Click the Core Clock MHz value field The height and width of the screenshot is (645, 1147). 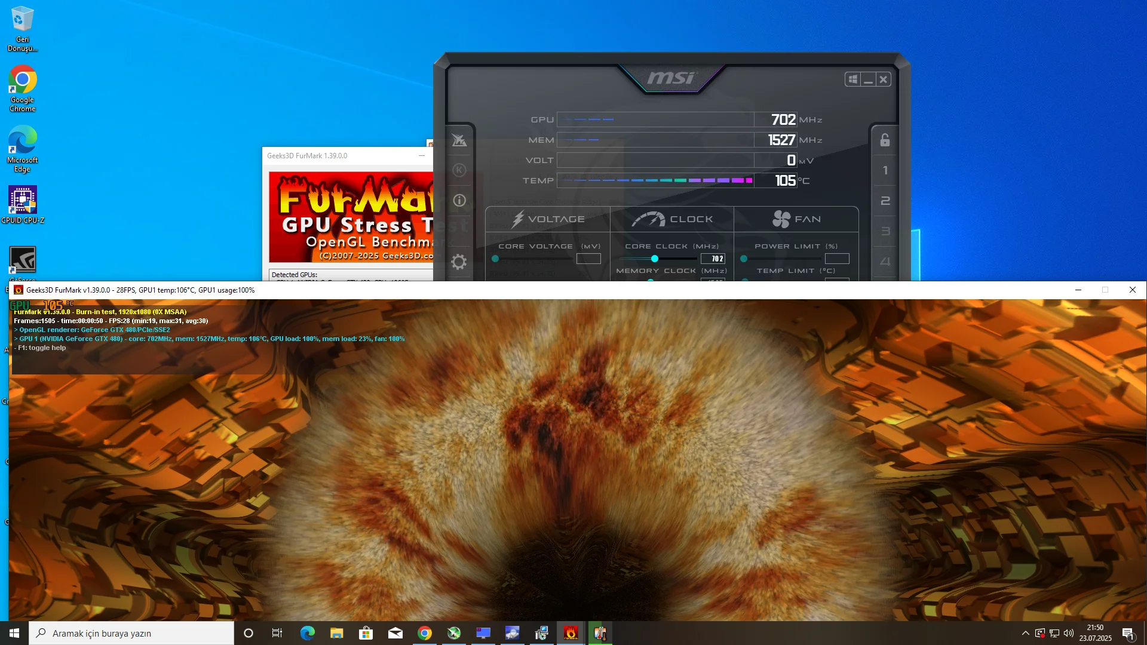pos(713,259)
